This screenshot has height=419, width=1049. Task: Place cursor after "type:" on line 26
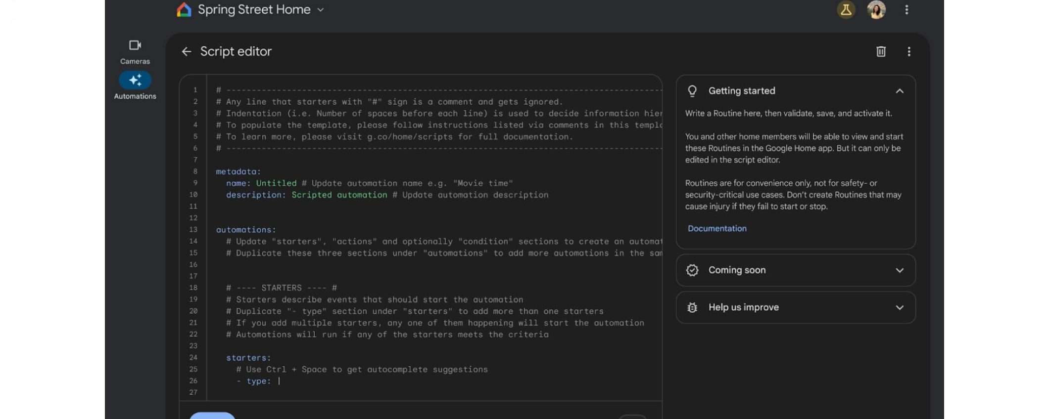[279, 381]
